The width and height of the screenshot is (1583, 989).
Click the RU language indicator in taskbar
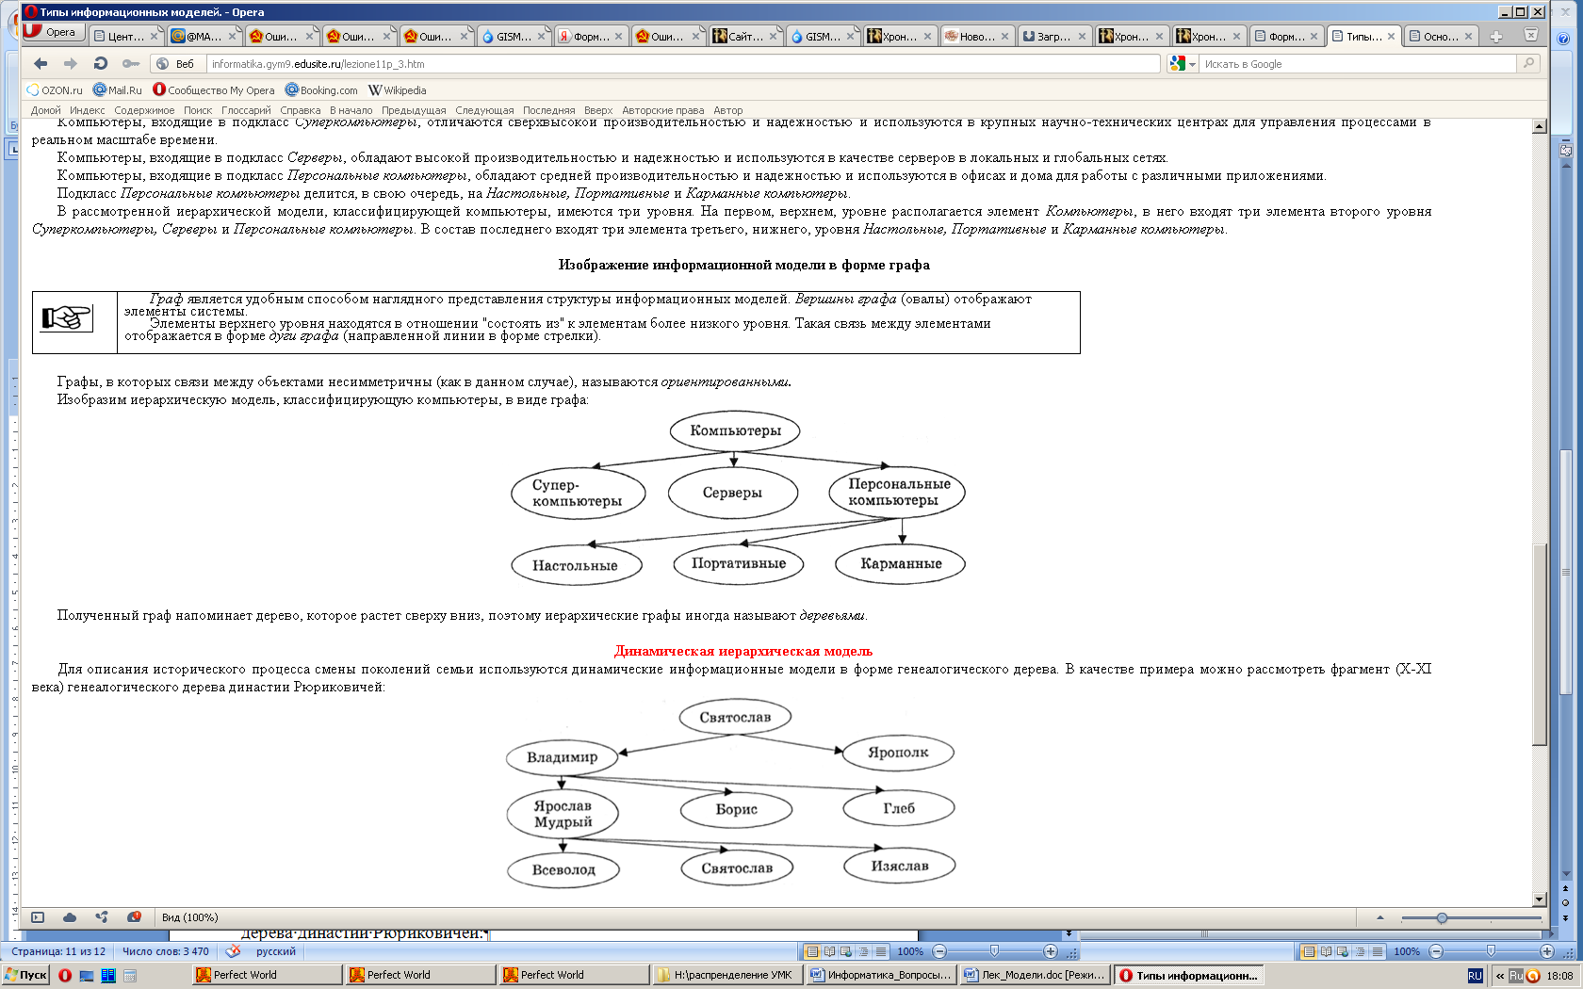pos(1476,976)
